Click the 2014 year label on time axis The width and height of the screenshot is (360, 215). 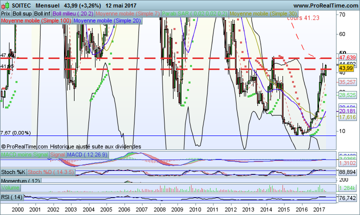[x=266, y=209]
